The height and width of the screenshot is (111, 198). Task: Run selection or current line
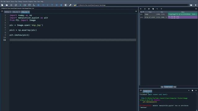pyautogui.click(x=34, y=5)
